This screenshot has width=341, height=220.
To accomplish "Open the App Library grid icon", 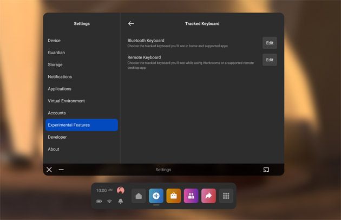I will point(226,196).
